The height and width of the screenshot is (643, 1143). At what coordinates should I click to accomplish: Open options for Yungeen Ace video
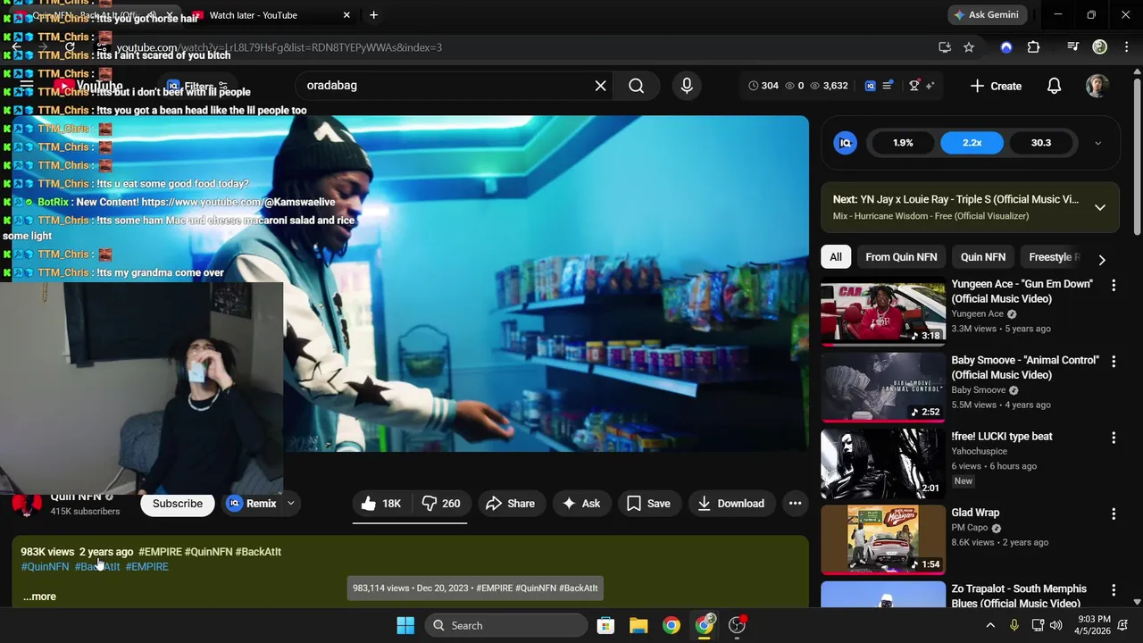coord(1113,285)
